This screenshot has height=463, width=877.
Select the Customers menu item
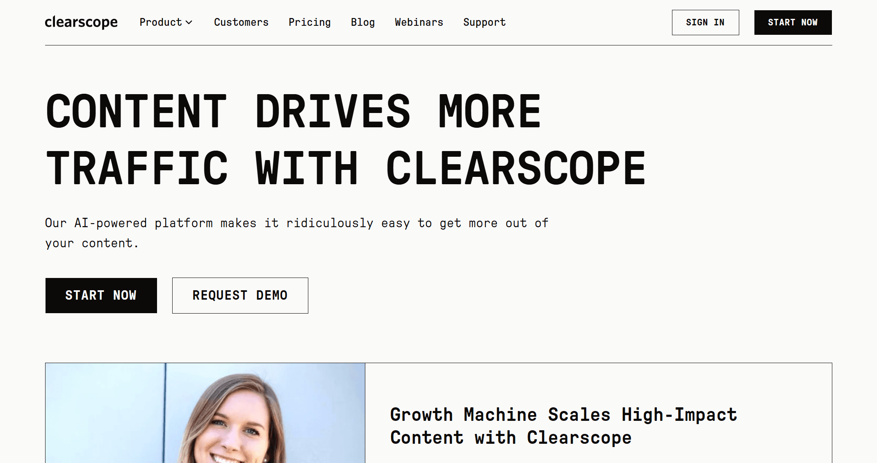coord(241,23)
